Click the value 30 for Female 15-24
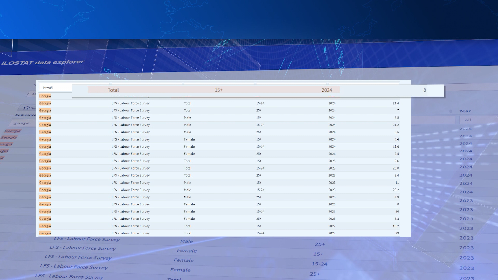498x280 pixels. (397, 212)
